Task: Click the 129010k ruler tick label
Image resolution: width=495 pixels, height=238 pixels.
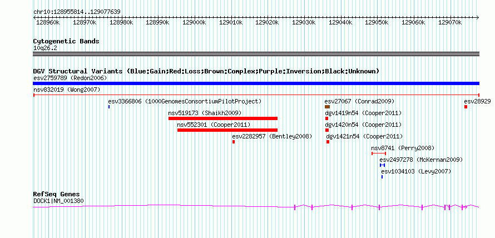Action: (230, 22)
